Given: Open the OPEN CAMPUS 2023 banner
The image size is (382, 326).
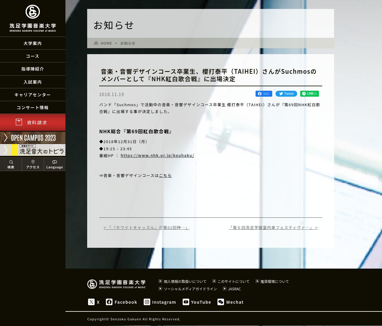Looking at the screenshot, I should [x=33, y=138].
